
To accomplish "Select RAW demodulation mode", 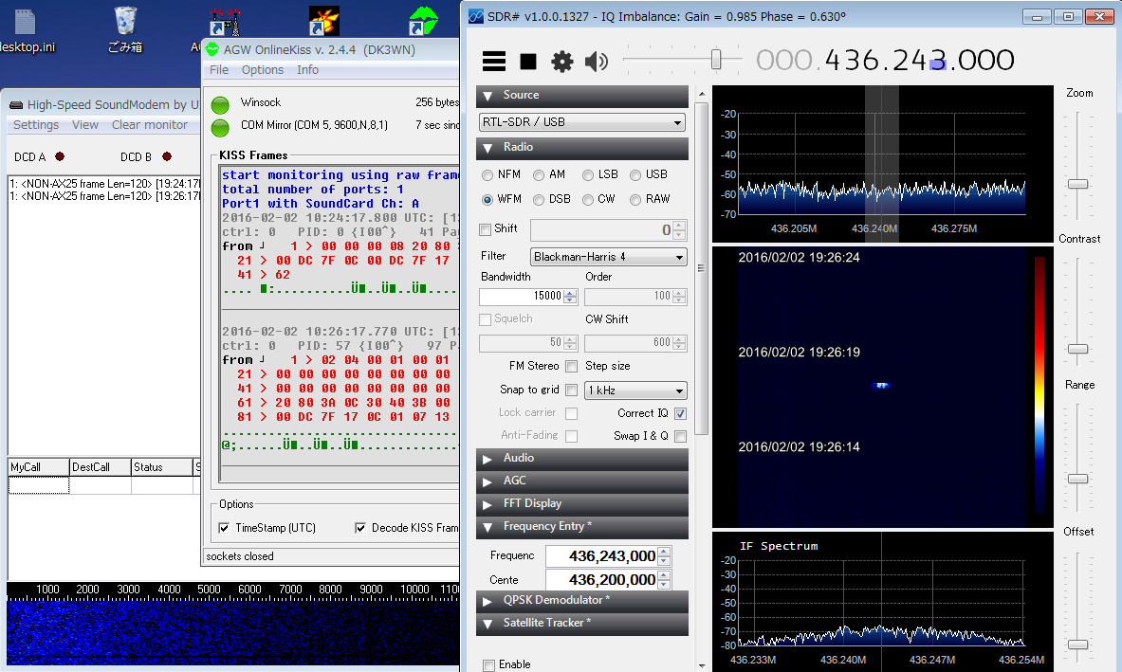I will pyautogui.click(x=635, y=199).
